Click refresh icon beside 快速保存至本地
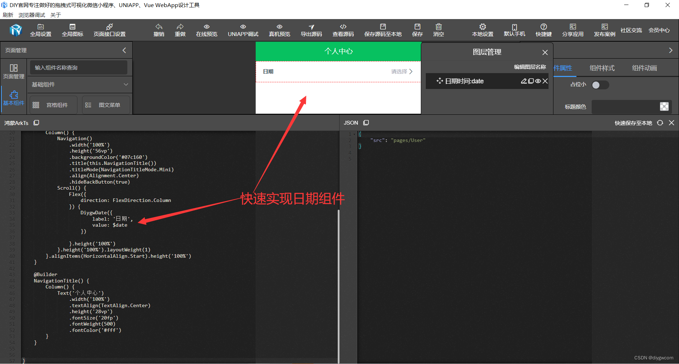The width and height of the screenshot is (679, 364). [660, 123]
